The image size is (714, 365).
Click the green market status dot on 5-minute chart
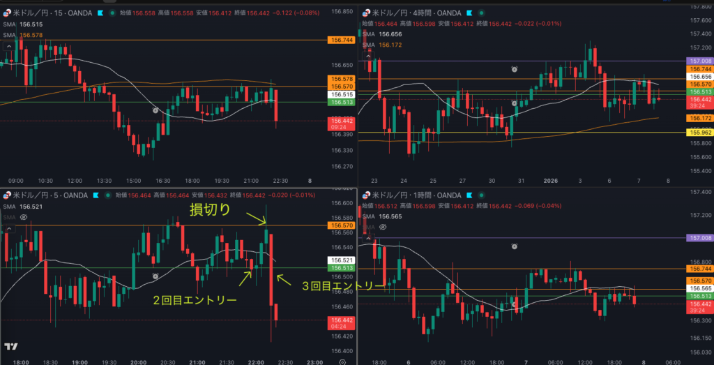pos(107,195)
